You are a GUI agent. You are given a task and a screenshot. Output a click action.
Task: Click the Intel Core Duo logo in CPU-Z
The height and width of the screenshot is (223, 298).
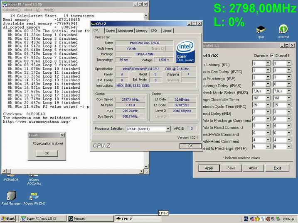pos(185,51)
